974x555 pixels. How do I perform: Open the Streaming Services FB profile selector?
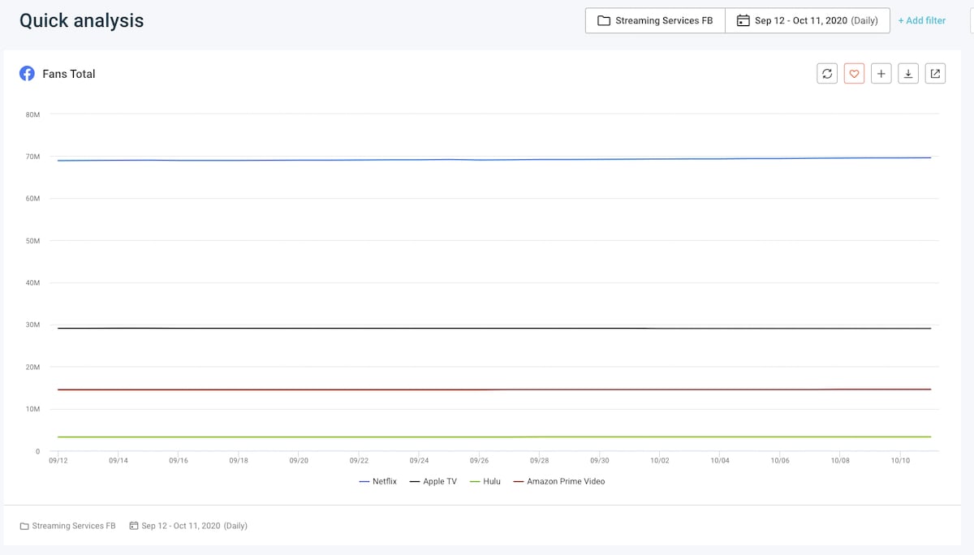click(655, 20)
